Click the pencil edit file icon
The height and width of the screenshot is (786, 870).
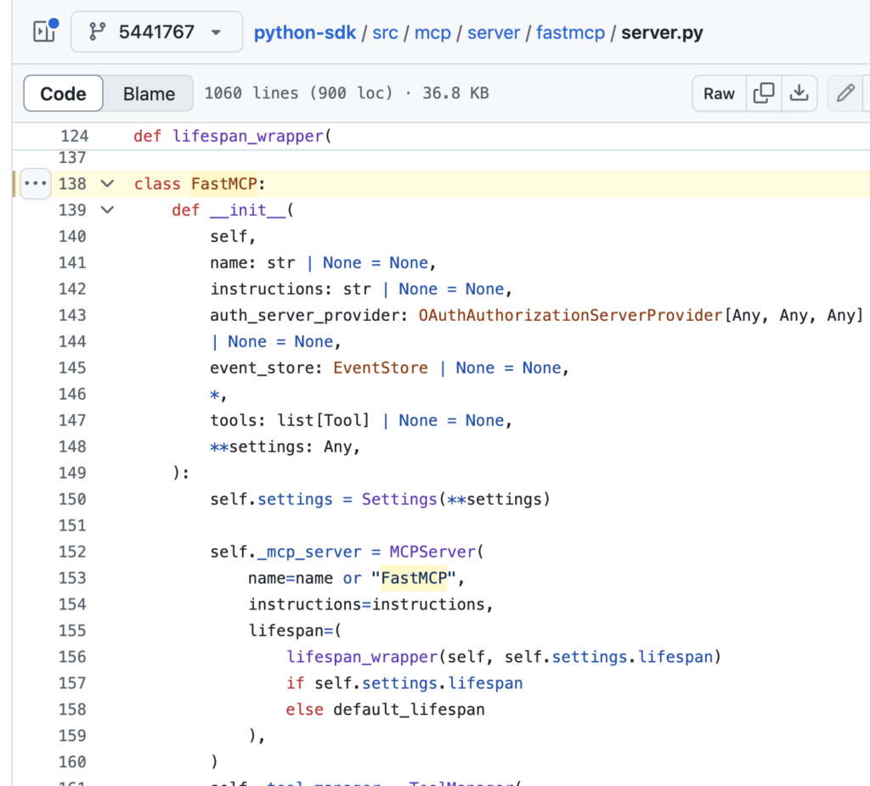[845, 93]
